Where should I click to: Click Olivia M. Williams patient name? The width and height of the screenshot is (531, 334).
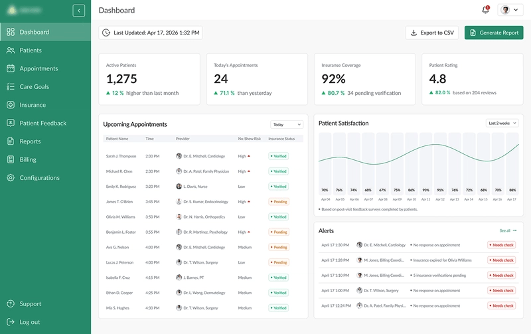coord(121,216)
